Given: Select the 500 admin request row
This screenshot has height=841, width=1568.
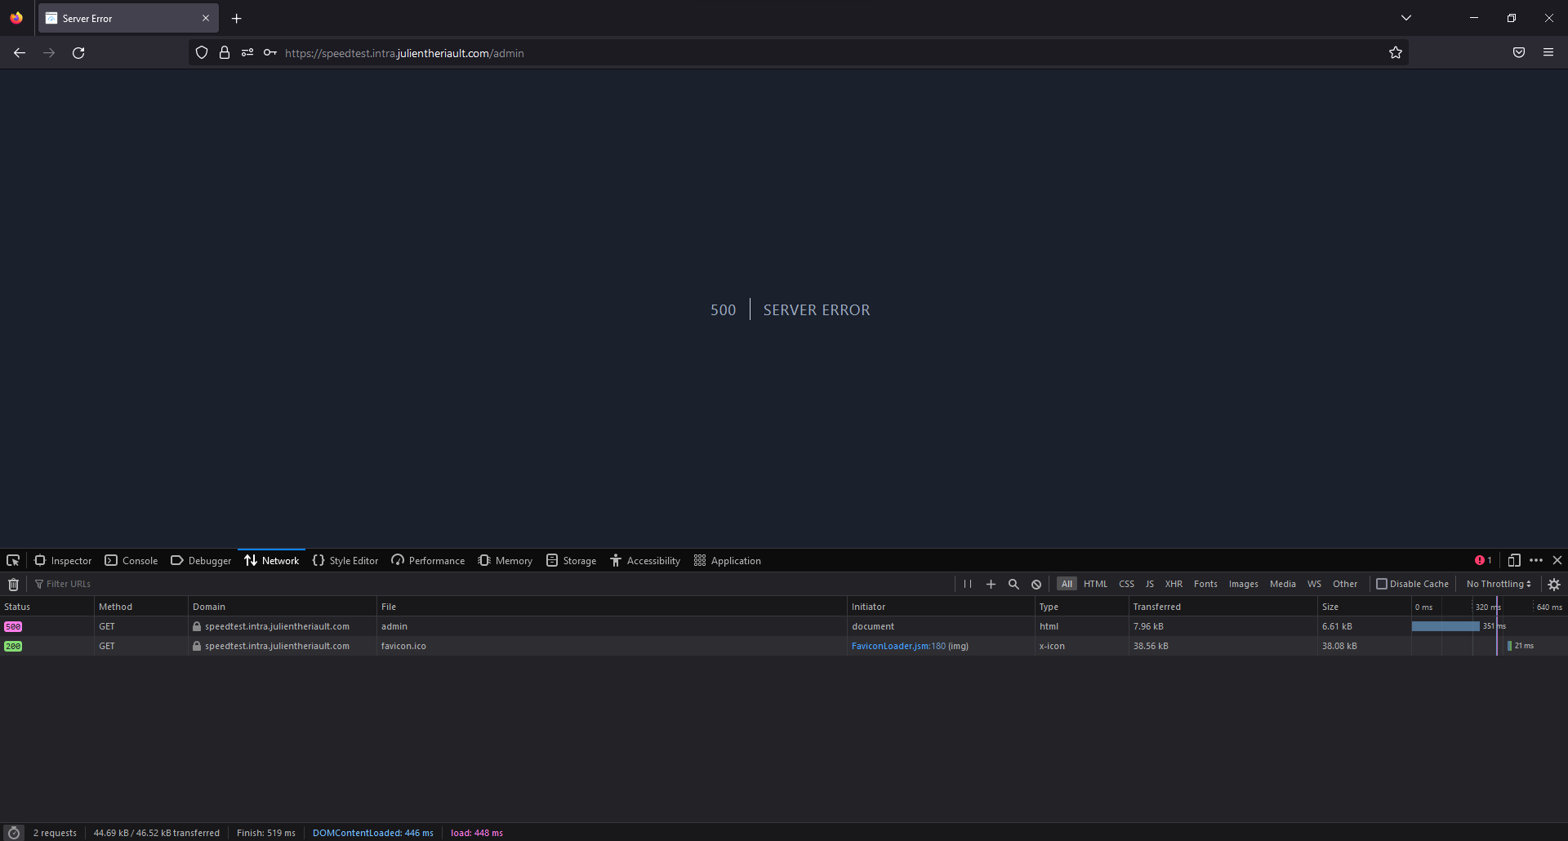Looking at the screenshot, I should click(784, 627).
